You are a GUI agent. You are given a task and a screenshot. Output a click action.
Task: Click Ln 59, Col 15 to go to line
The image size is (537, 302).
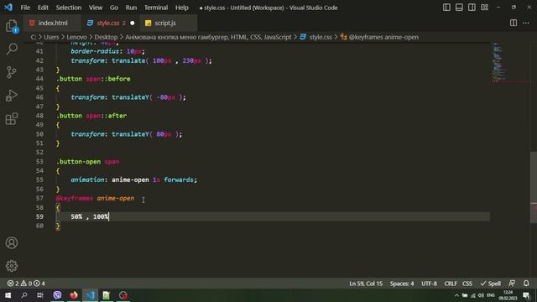(366, 284)
